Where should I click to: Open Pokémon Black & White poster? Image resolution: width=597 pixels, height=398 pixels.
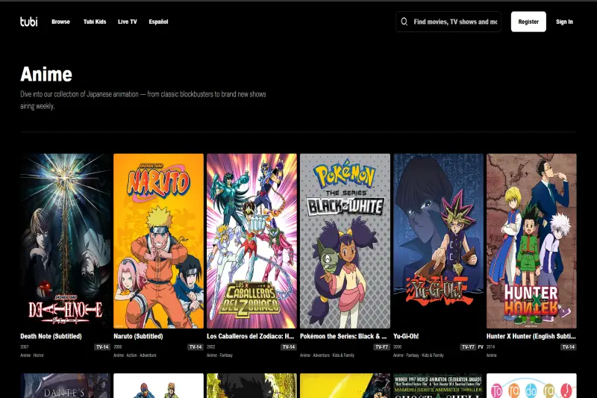coord(345,240)
